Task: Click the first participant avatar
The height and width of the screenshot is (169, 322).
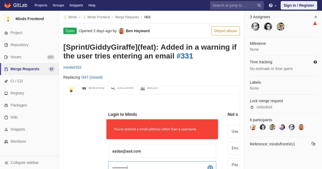Action: [x=253, y=127]
